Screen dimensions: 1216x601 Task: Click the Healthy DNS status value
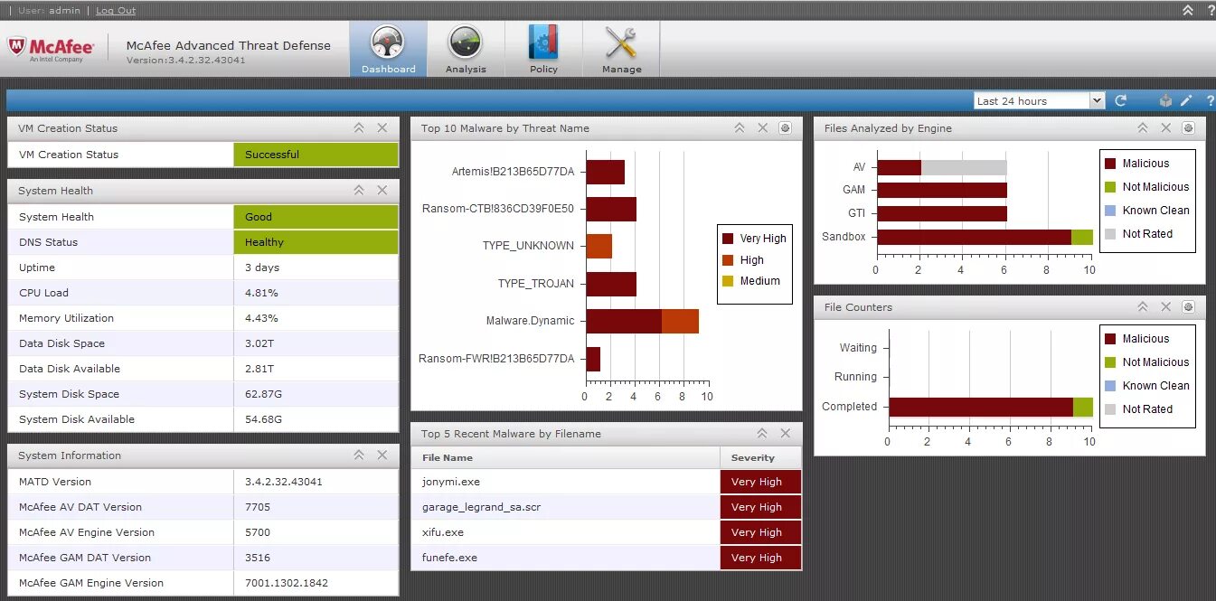316,242
